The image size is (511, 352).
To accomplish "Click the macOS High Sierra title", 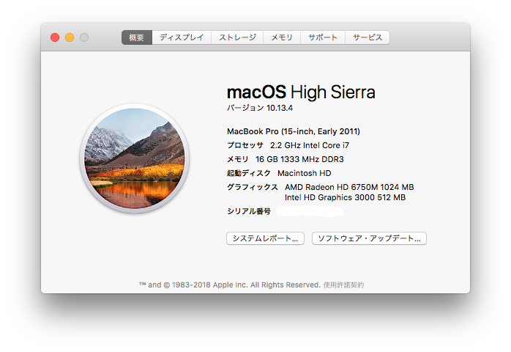I will [301, 92].
